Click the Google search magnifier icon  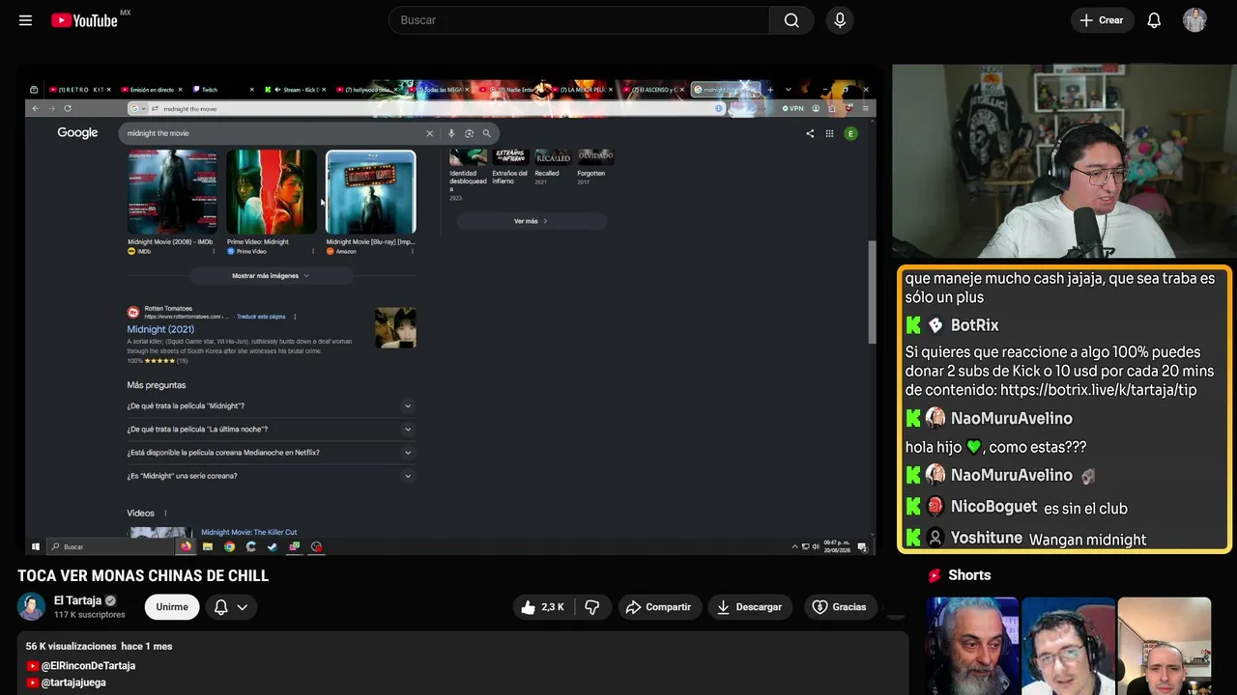486,133
